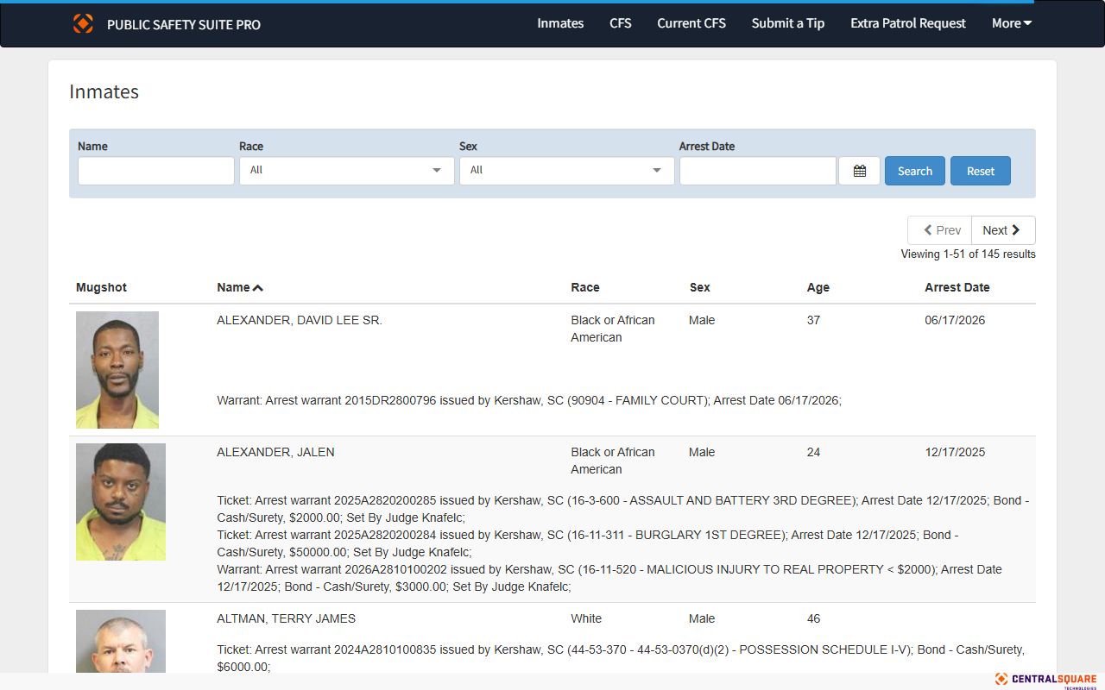The height and width of the screenshot is (690, 1105).
Task: Expand the Sex dropdown
Action: 567,171
